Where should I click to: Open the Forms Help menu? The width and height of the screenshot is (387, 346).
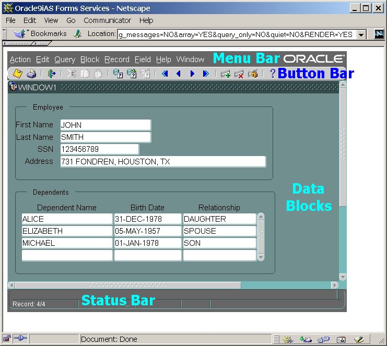pos(163,59)
